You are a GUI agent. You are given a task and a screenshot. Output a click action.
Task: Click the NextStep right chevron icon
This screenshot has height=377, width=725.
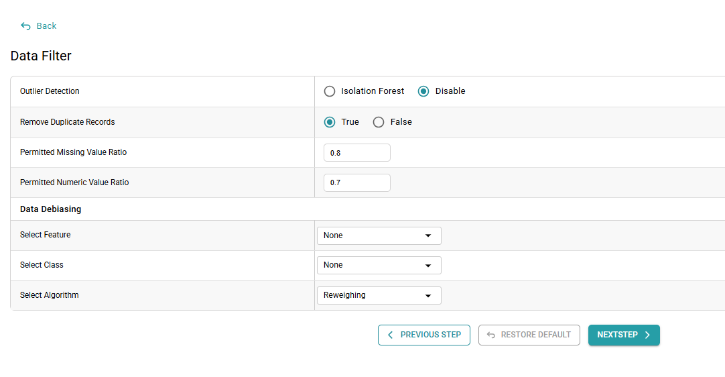(x=647, y=335)
